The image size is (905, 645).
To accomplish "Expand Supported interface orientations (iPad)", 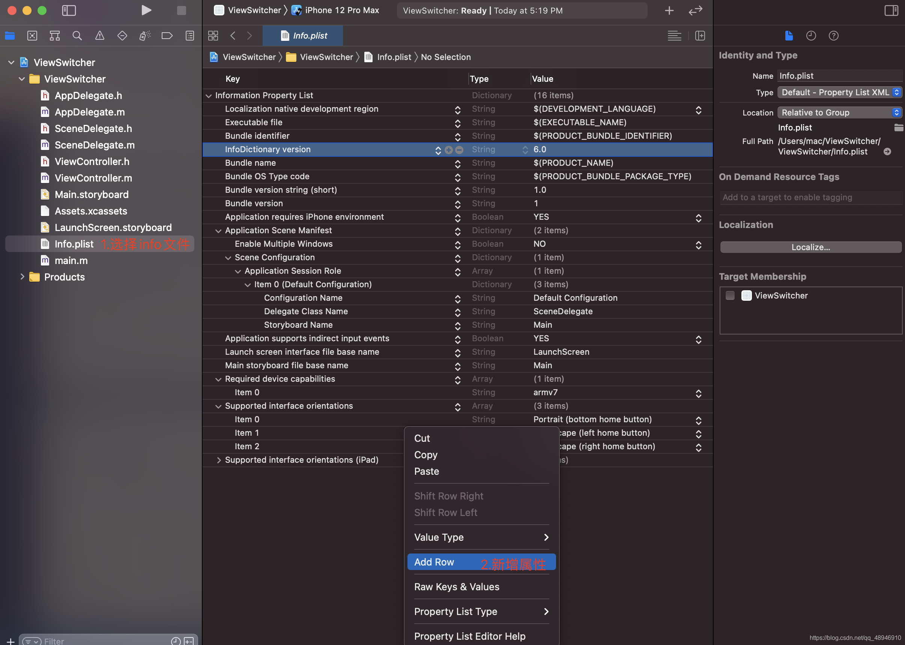I will tap(218, 460).
